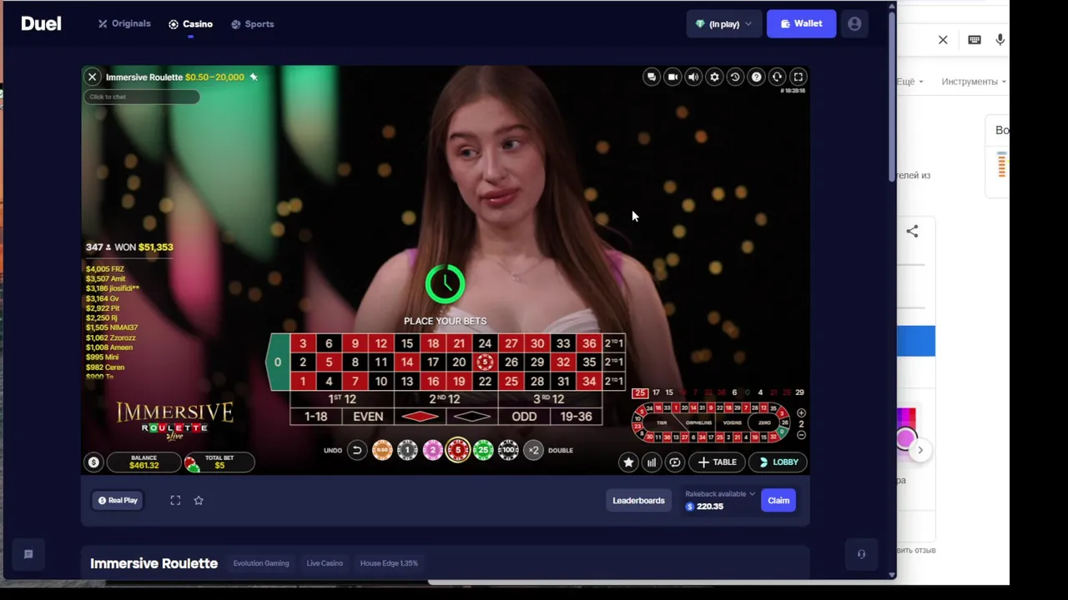Open Инструменты dropdown in background browser
This screenshot has height=600, width=1068.
[x=974, y=82]
